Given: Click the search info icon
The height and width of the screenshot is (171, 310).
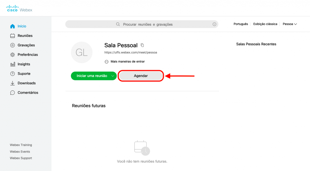Looking at the screenshot, I should click(214, 24).
